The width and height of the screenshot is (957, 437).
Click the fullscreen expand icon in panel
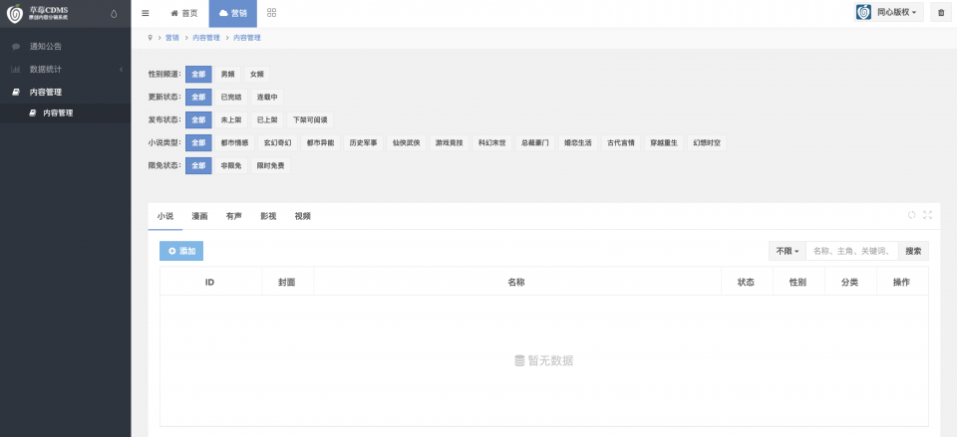pyautogui.click(x=927, y=215)
